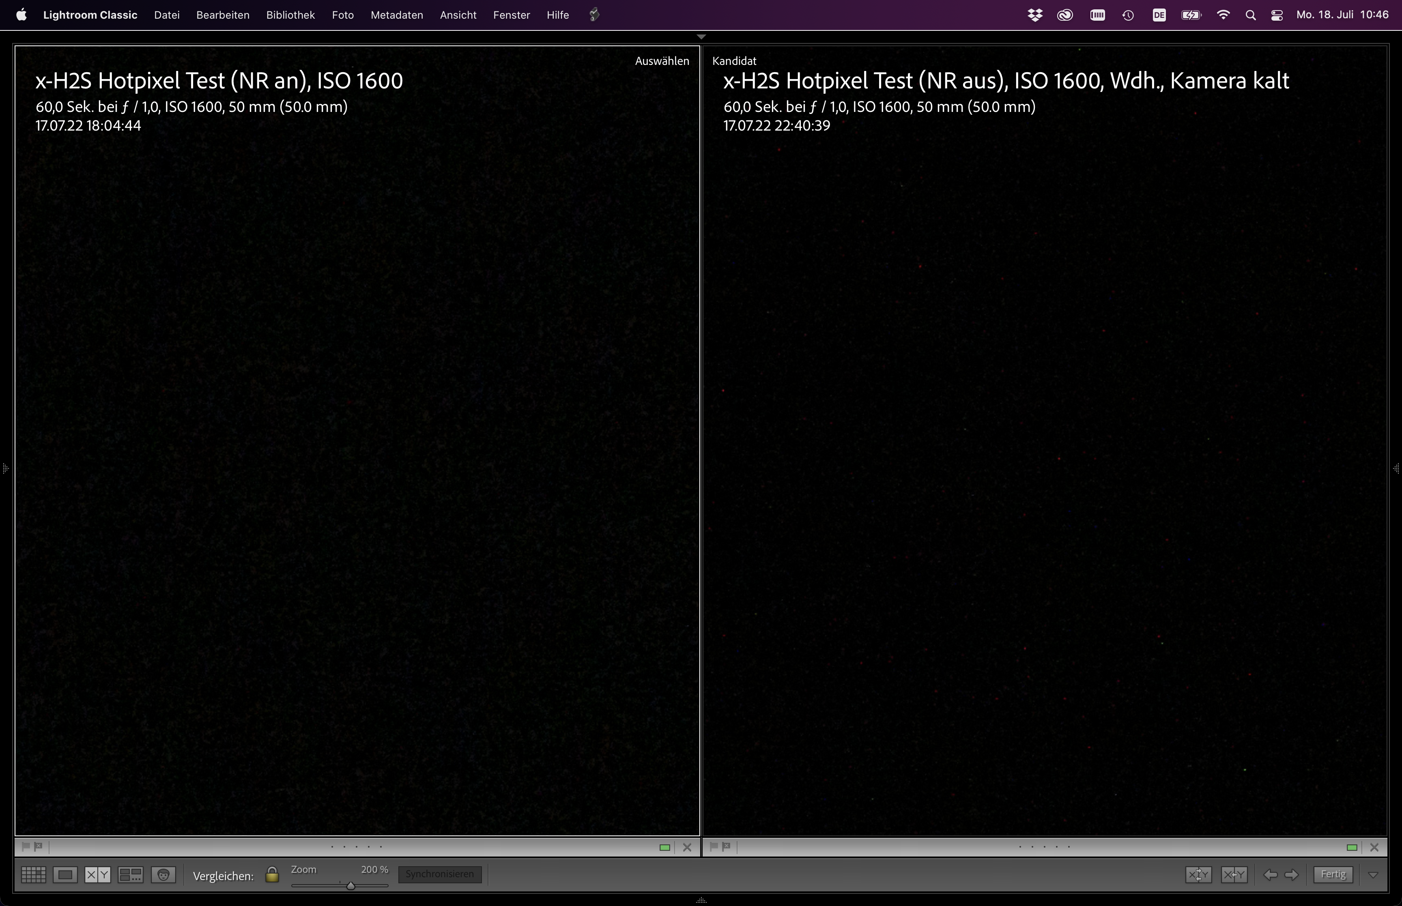Click the battery status icon
Screen dimensions: 1402x906
tap(1191, 15)
